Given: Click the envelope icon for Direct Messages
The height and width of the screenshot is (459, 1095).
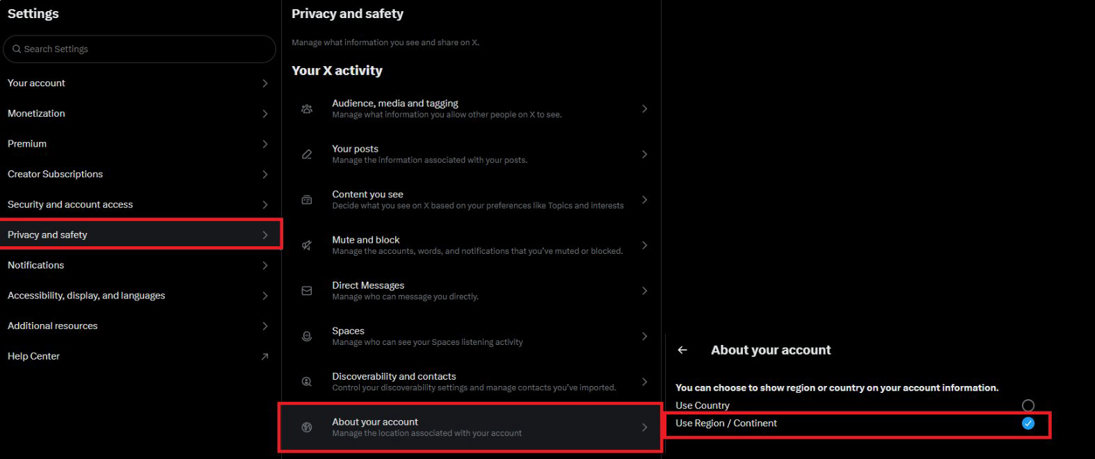Looking at the screenshot, I should 307,291.
